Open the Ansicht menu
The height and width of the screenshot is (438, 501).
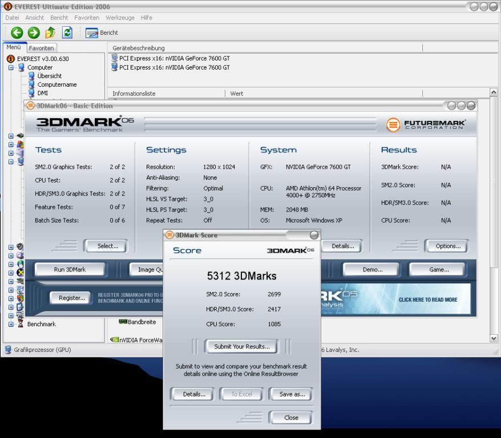(x=34, y=18)
